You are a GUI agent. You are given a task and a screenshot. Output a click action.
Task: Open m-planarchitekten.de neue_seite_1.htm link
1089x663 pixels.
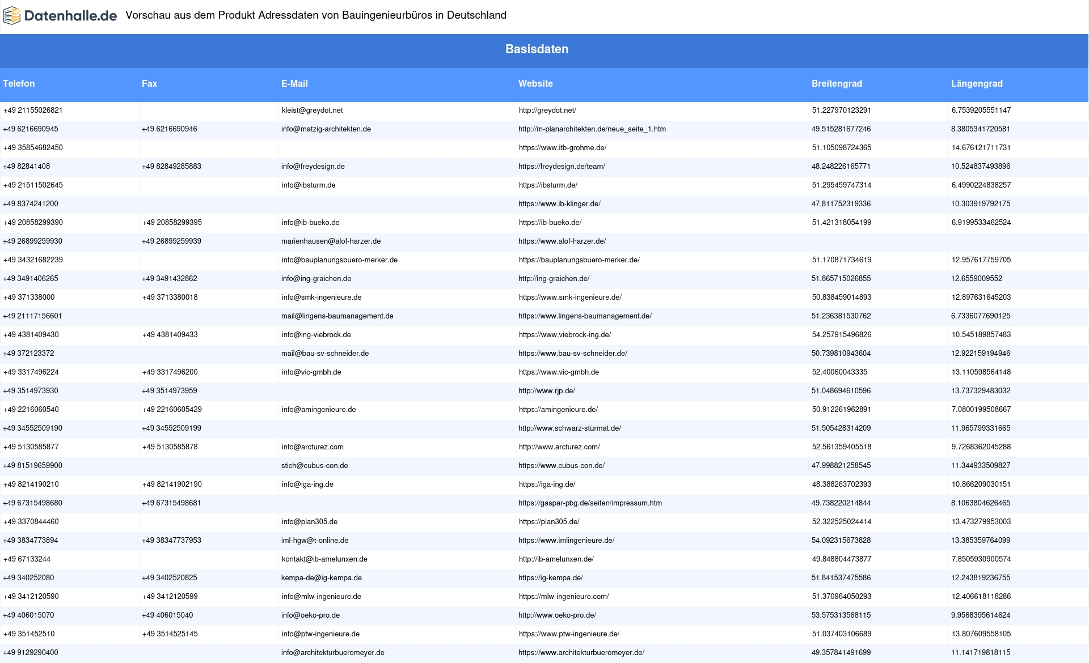(x=592, y=129)
